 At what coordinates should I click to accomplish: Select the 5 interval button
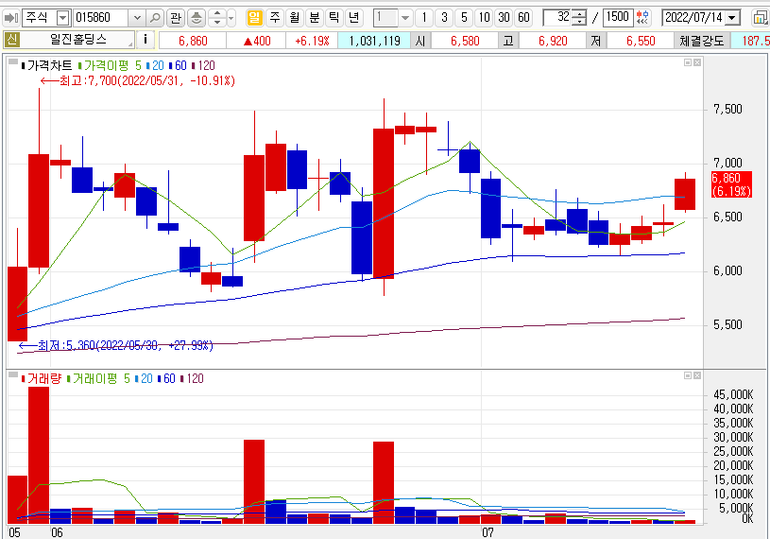464,18
